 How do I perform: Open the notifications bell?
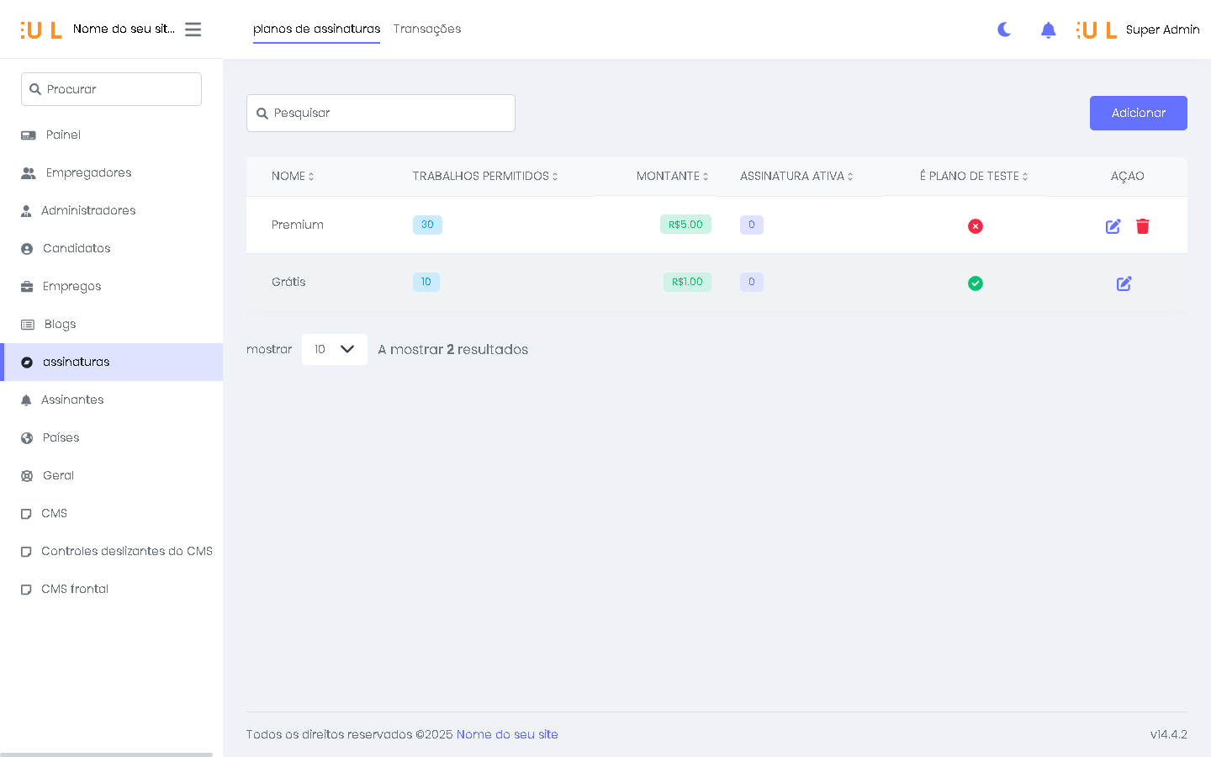pos(1048,30)
